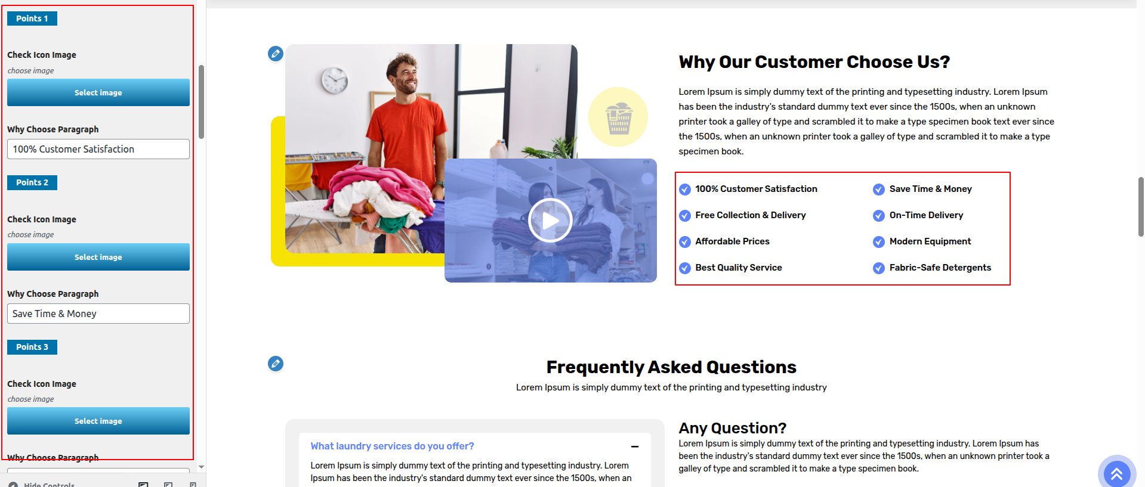Click check icon next to 100% Customer Satisfaction

coord(685,190)
